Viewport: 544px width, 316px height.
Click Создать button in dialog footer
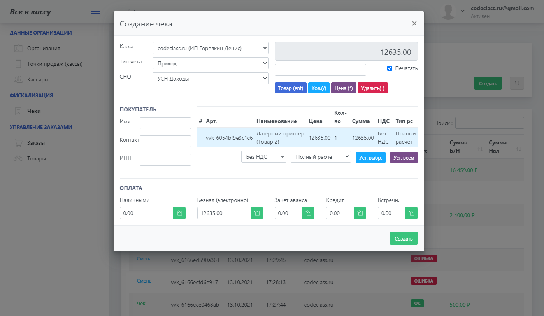404,239
